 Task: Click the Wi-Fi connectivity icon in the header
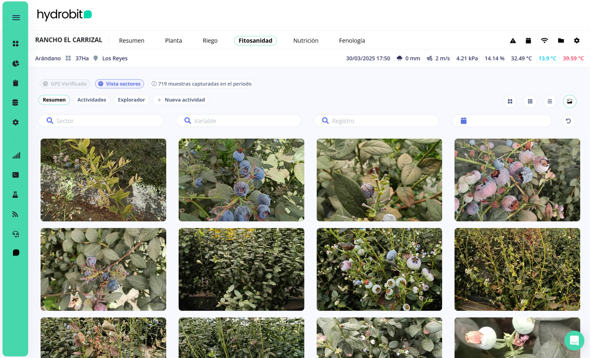pyautogui.click(x=544, y=41)
